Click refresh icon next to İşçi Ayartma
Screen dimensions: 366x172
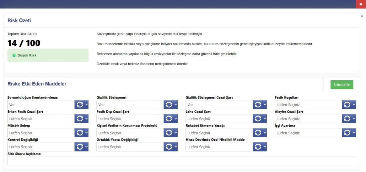pyautogui.click(x=347, y=133)
